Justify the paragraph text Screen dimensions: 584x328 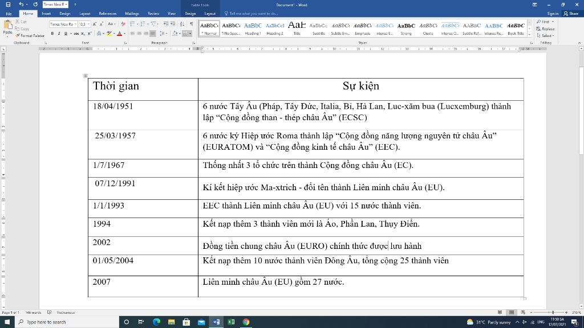(153, 34)
